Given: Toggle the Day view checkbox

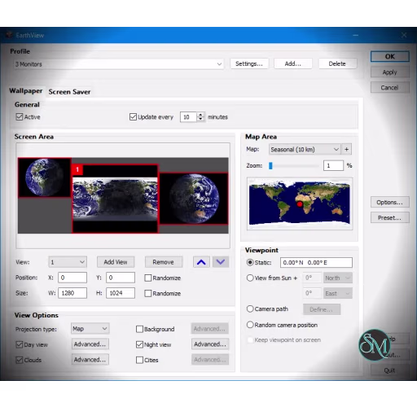Looking at the screenshot, I should pyautogui.click(x=20, y=344).
